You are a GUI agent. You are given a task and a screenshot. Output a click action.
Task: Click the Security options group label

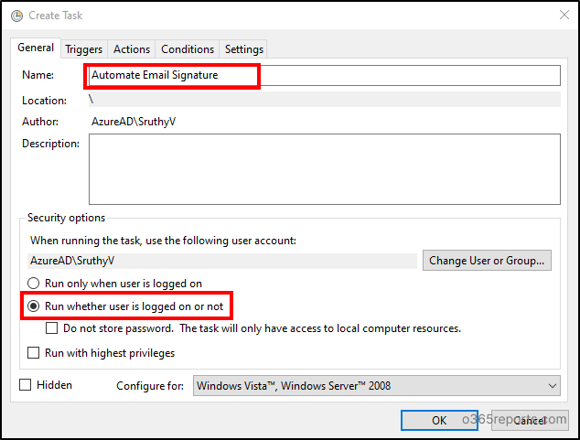66,218
